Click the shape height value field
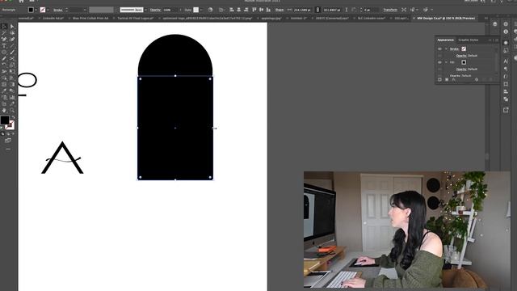Viewport: 517px width, 291px height. (x=332, y=10)
